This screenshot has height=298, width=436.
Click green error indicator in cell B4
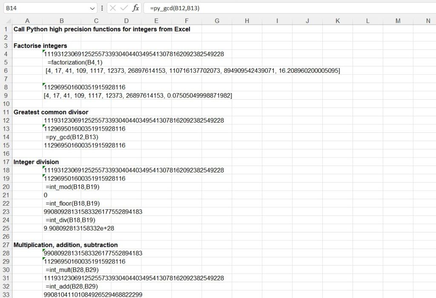(44, 52)
